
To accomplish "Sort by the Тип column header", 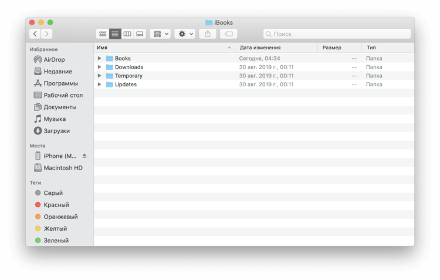I will point(388,48).
